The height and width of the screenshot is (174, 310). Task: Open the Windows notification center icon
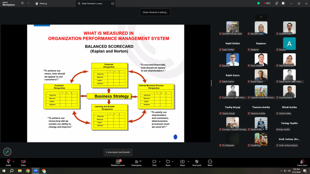[305, 171]
